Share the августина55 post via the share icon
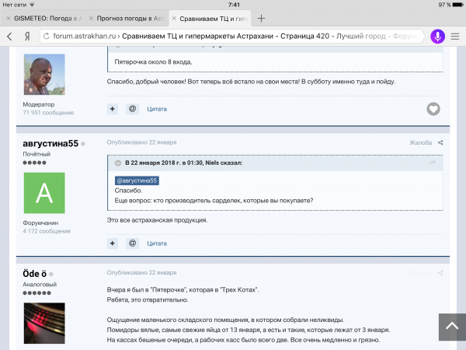 coord(440,142)
